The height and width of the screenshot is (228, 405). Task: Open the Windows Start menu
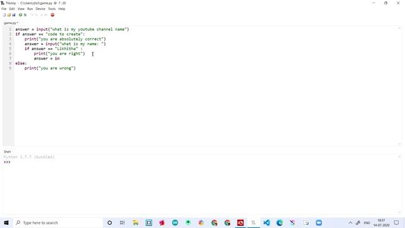tap(6, 222)
